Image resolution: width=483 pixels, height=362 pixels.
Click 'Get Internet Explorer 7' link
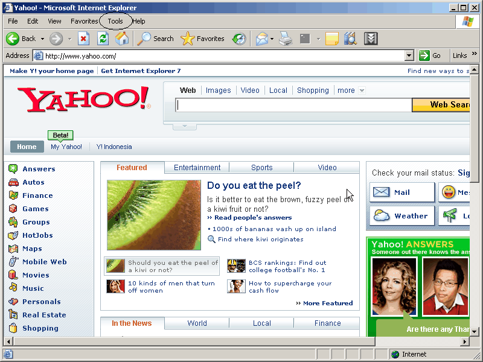tap(141, 71)
